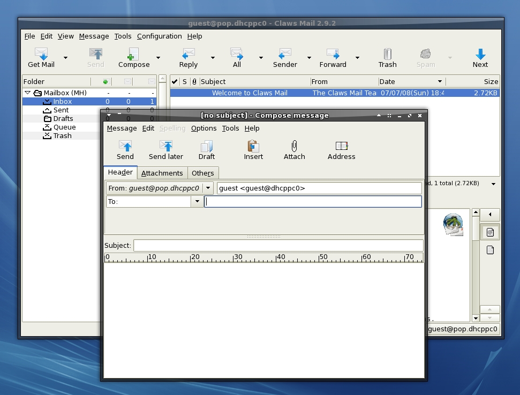
Task: Open Forward dropdown arrow
Action: click(357, 58)
